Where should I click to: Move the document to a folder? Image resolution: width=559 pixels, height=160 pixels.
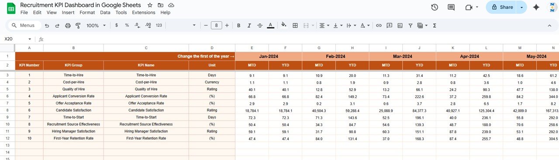(161, 5)
